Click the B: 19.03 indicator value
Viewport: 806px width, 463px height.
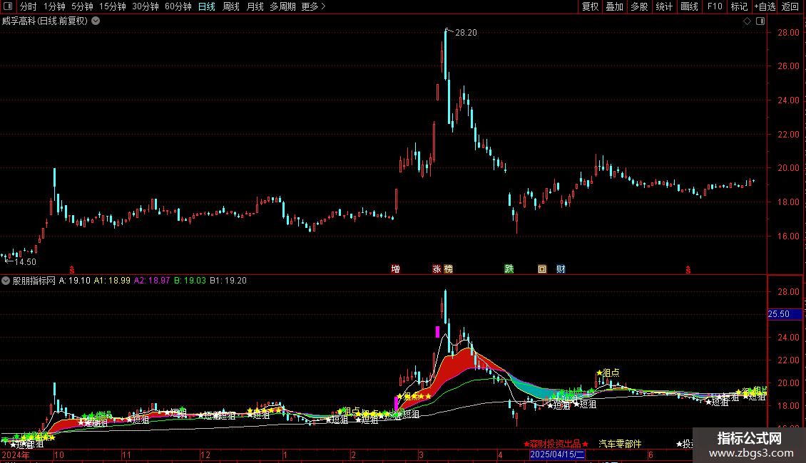coord(190,281)
